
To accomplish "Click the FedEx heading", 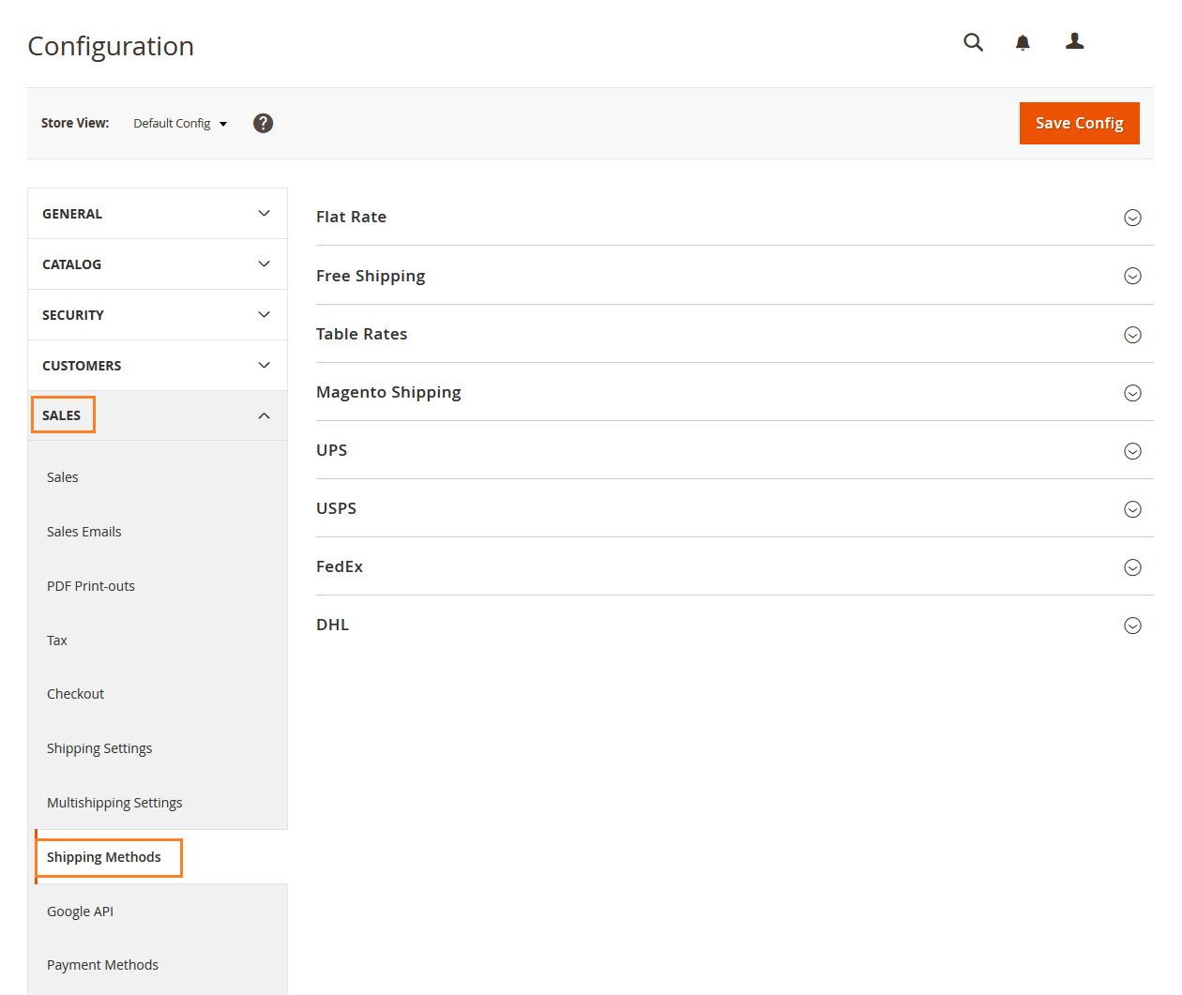I will click(340, 566).
